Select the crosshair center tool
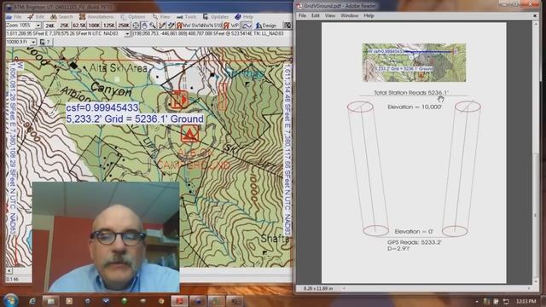This screenshot has height=307, width=546. point(136,26)
